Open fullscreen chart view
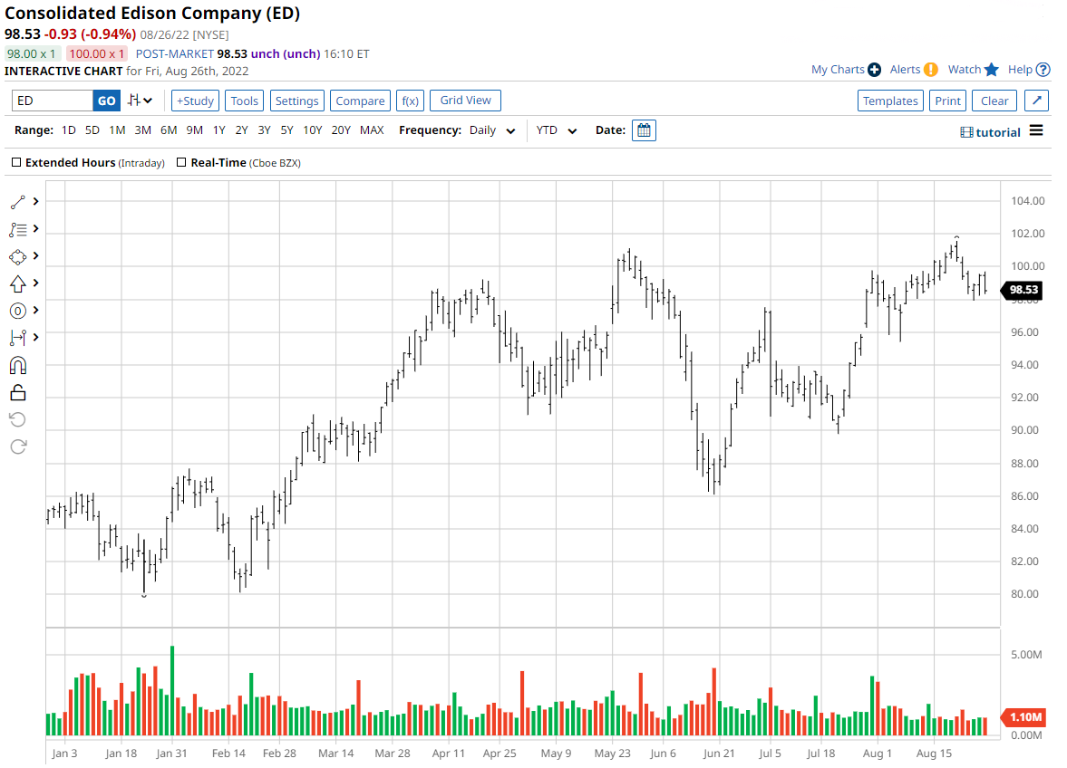 coord(1036,101)
